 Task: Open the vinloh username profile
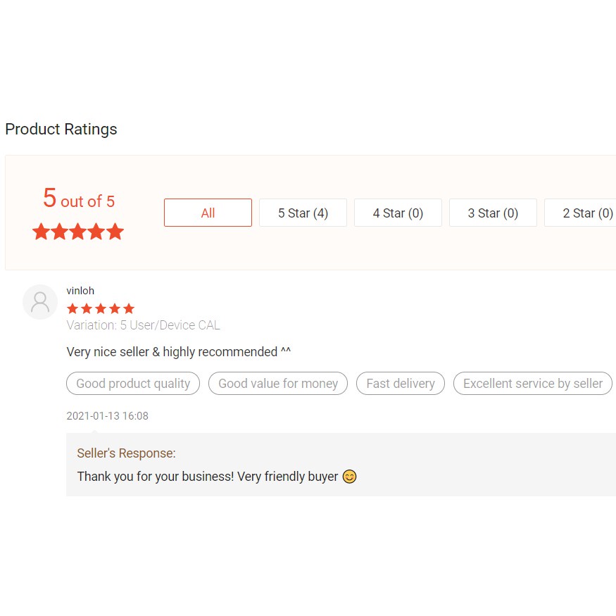(x=80, y=291)
